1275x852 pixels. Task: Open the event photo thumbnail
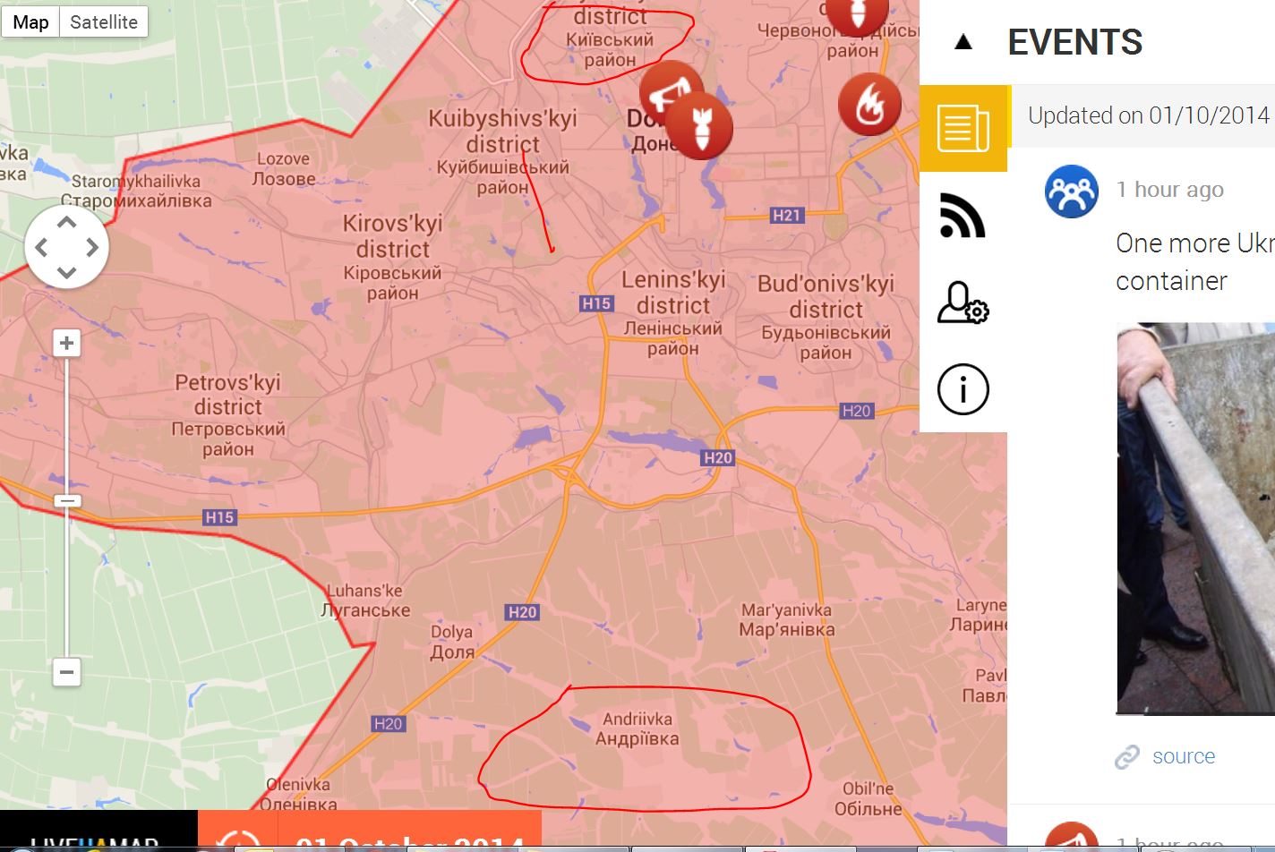pos(1195,518)
